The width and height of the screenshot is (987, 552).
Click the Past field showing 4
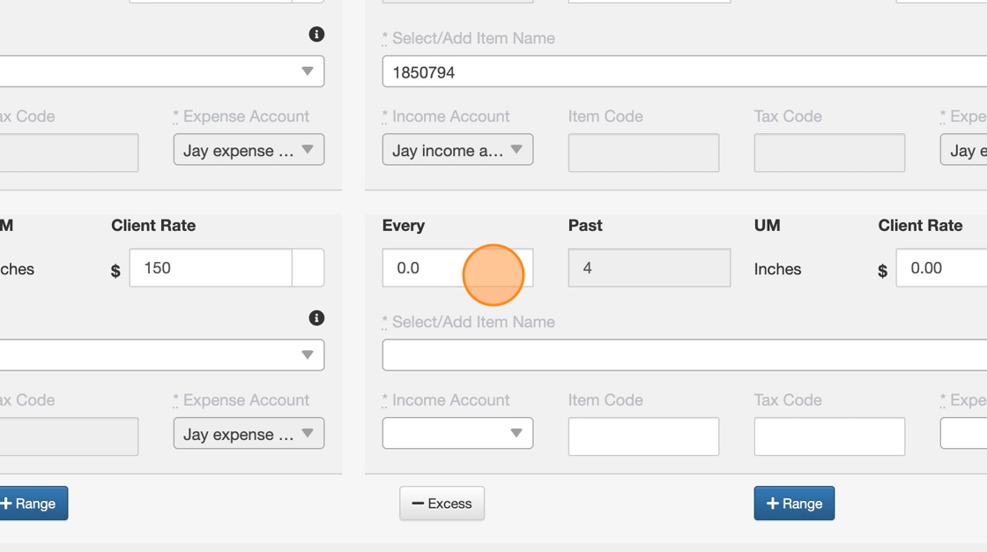pyautogui.click(x=649, y=268)
